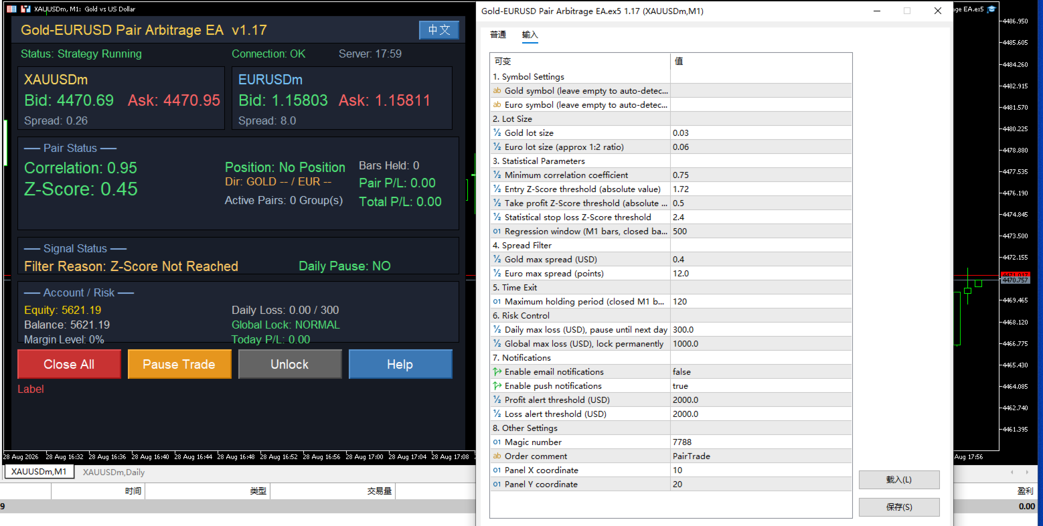This screenshot has height=526, width=1043.
Task: Edit Gold lot size value 0.03
Action: tap(761, 133)
